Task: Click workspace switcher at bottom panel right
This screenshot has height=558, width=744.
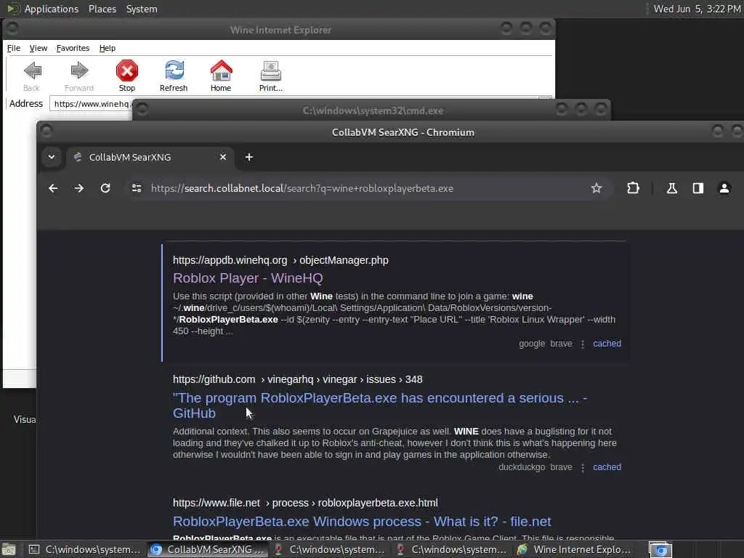Action: (x=660, y=549)
